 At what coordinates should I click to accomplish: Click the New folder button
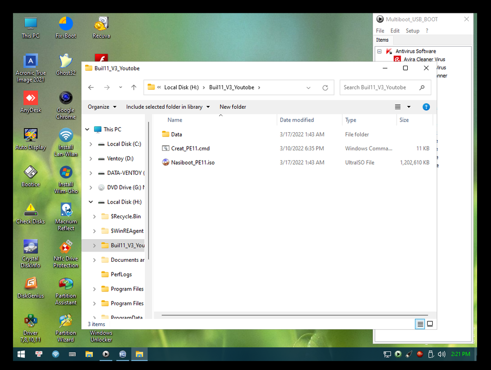click(233, 107)
